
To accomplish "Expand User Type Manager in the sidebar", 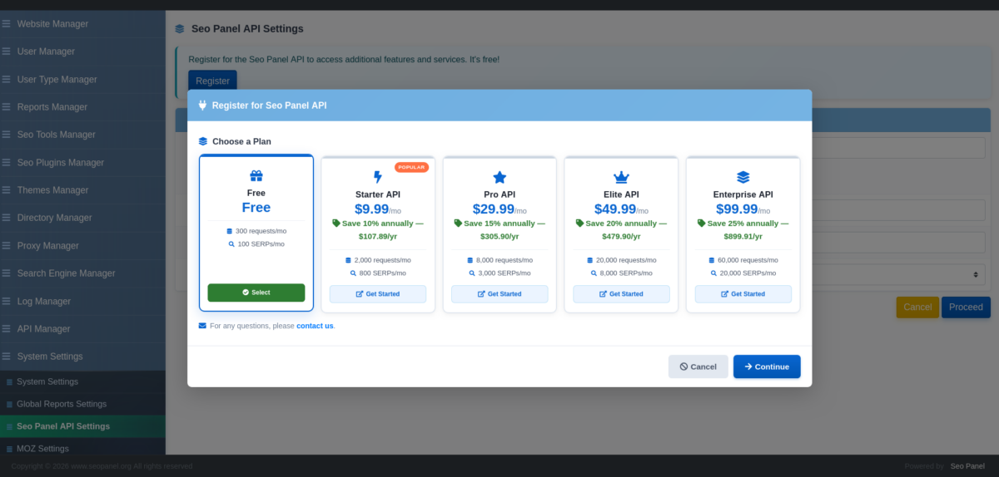I will (82, 80).
